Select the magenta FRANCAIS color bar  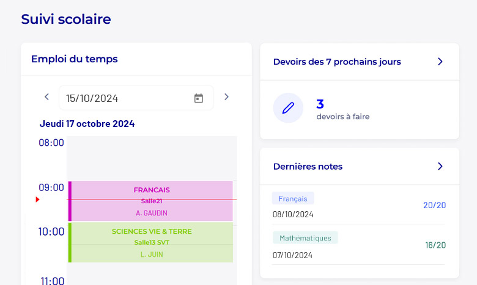click(70, 201)
